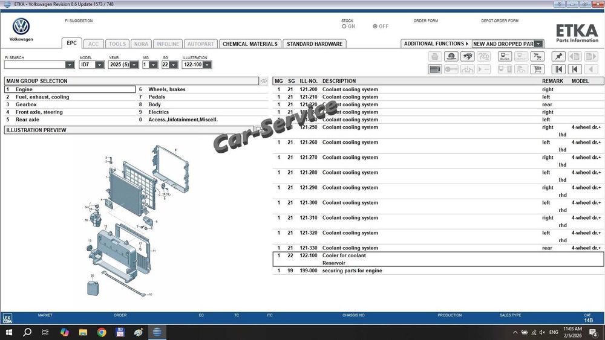Image resolution: width=605 pixels, height=340 pixels.
Task: Select main group Wheels, brakes
Action: coord(203,89)
